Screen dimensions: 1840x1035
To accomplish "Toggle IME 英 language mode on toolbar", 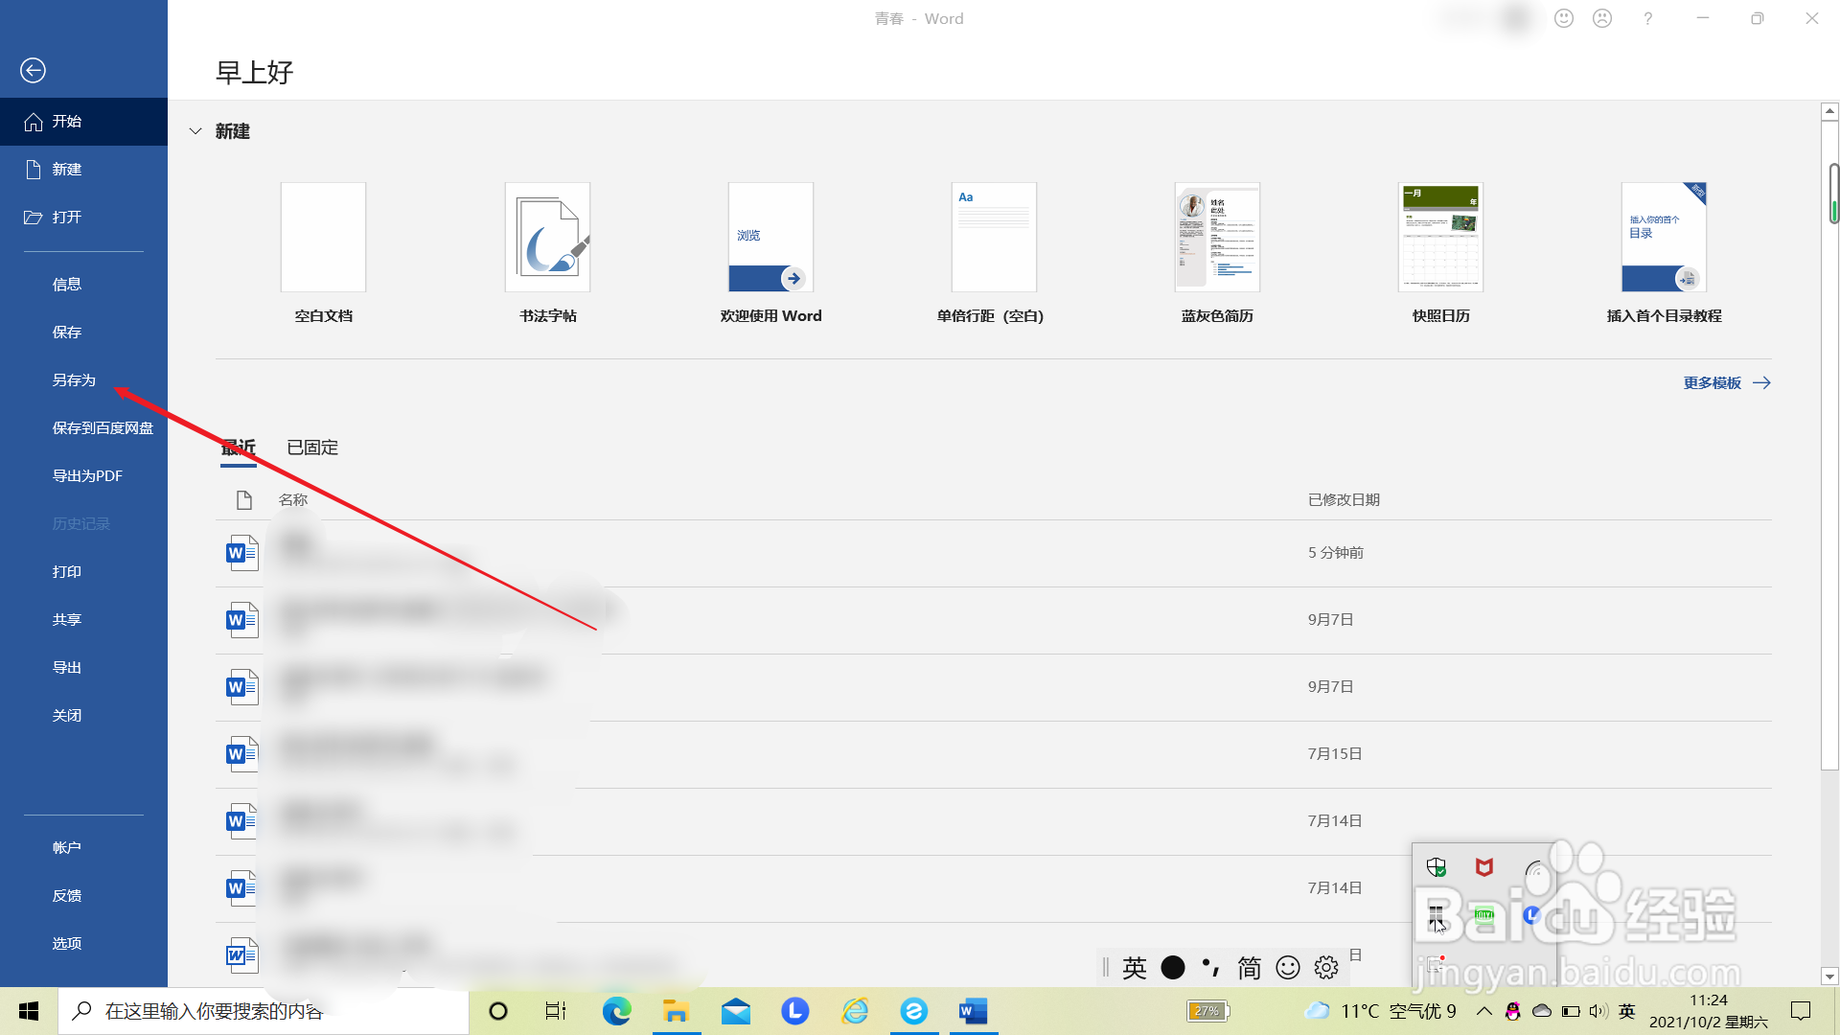I will (1135, 968).
